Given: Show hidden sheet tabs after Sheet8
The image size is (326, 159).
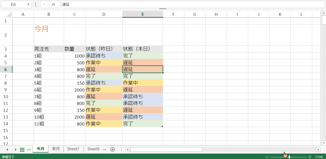Looking at the screenshot, I should point(105,149).
